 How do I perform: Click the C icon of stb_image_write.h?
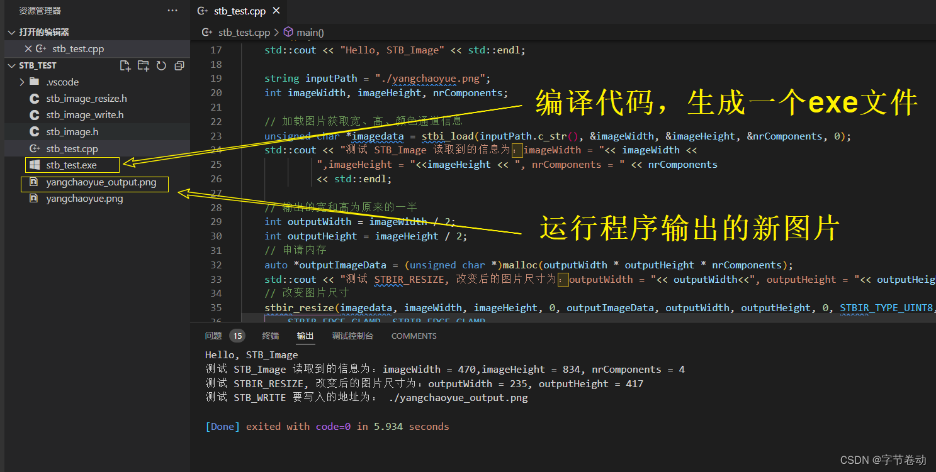pyautogui.click(x=35, y=115)
